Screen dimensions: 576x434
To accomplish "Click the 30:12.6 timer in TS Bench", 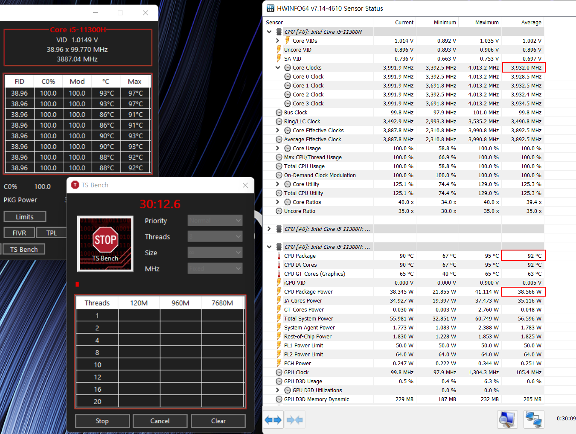I will coord(160,204).
